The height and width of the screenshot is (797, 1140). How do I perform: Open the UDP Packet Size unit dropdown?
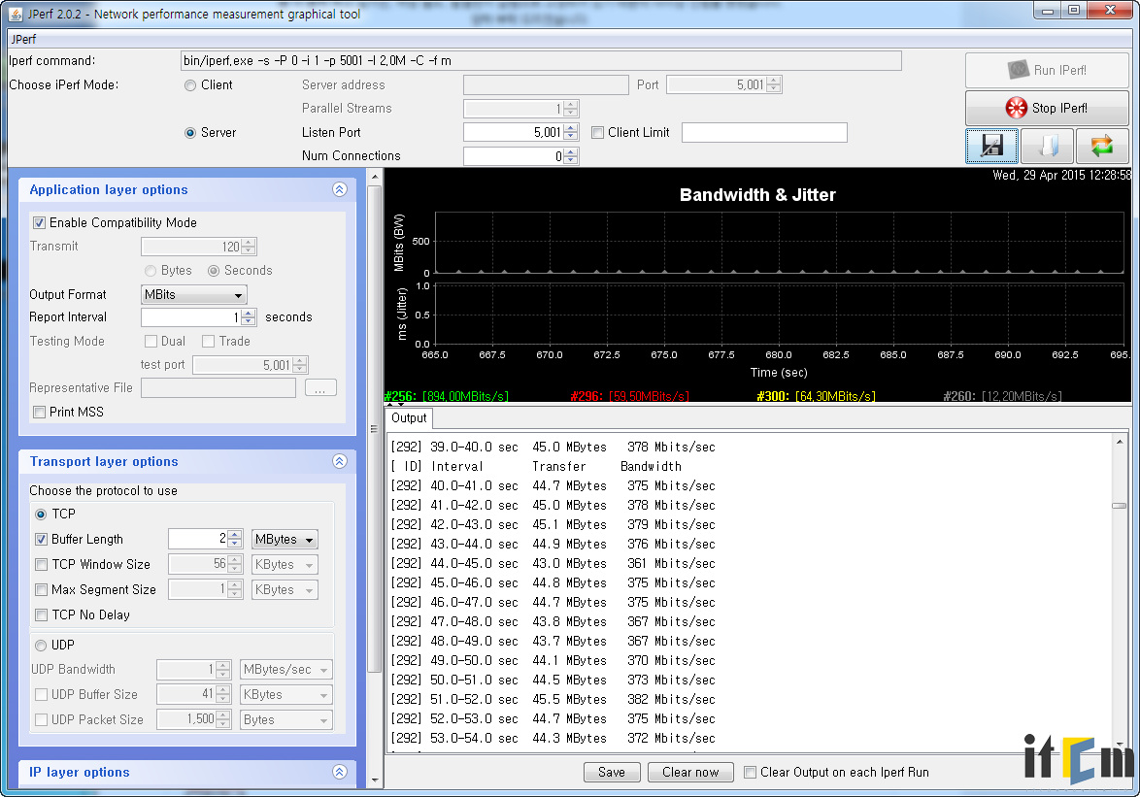pos(286,720)
